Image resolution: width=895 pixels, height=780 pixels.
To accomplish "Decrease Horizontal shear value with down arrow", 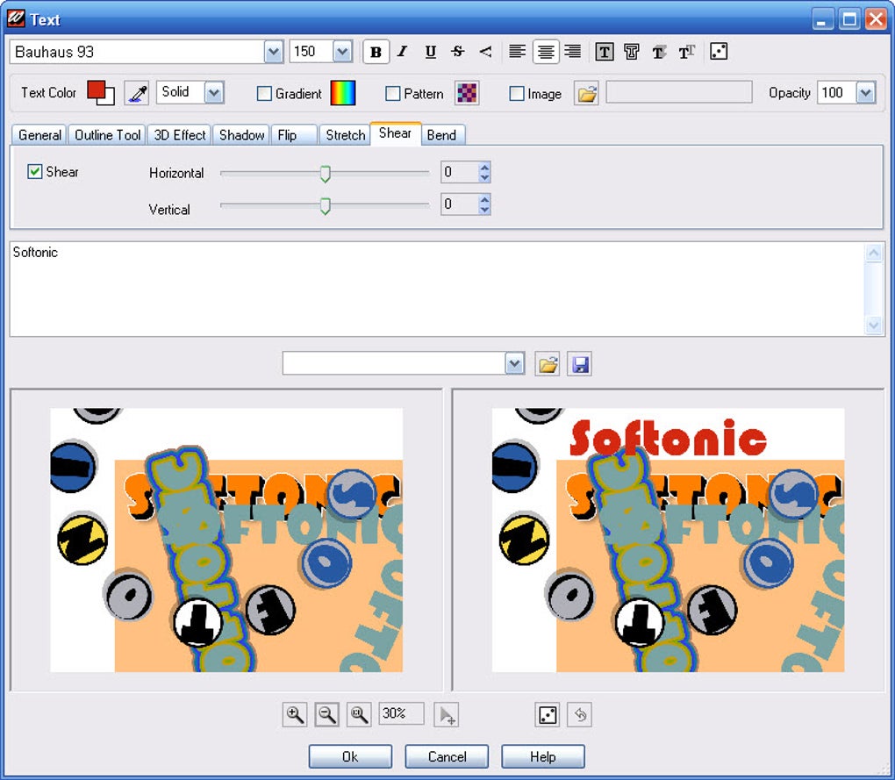I will [484, 177].
